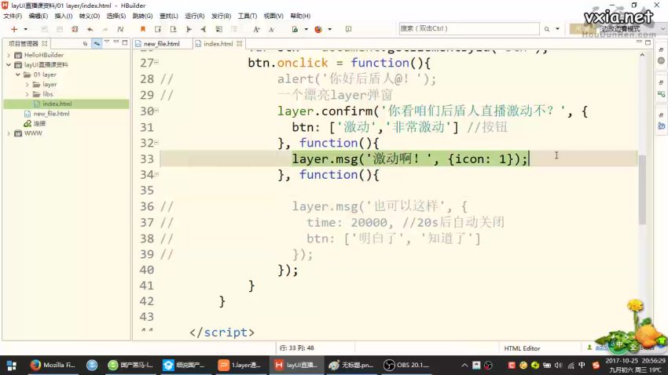Open the project panel view menu triangle
This screenshot has height=375, width=668.
click(x=107, y=42)
